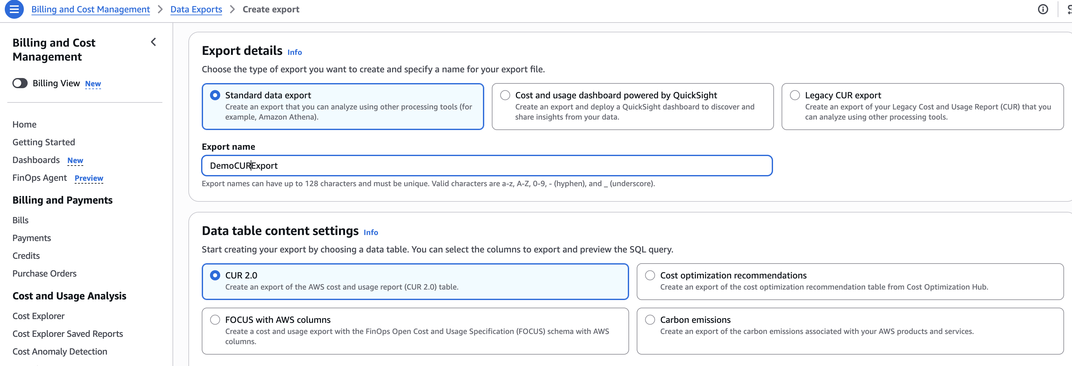Viewport: 1072px width, 366px height.
Task: Click the Data table content settings heading
Action: point(280,231)
